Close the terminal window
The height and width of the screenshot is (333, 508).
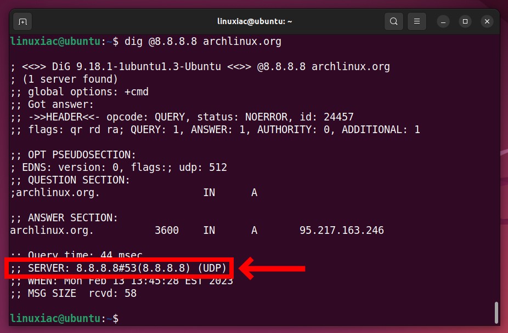[x=487, y=22]
